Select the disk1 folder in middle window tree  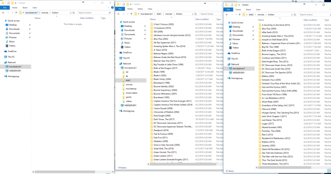click(128, 80)
